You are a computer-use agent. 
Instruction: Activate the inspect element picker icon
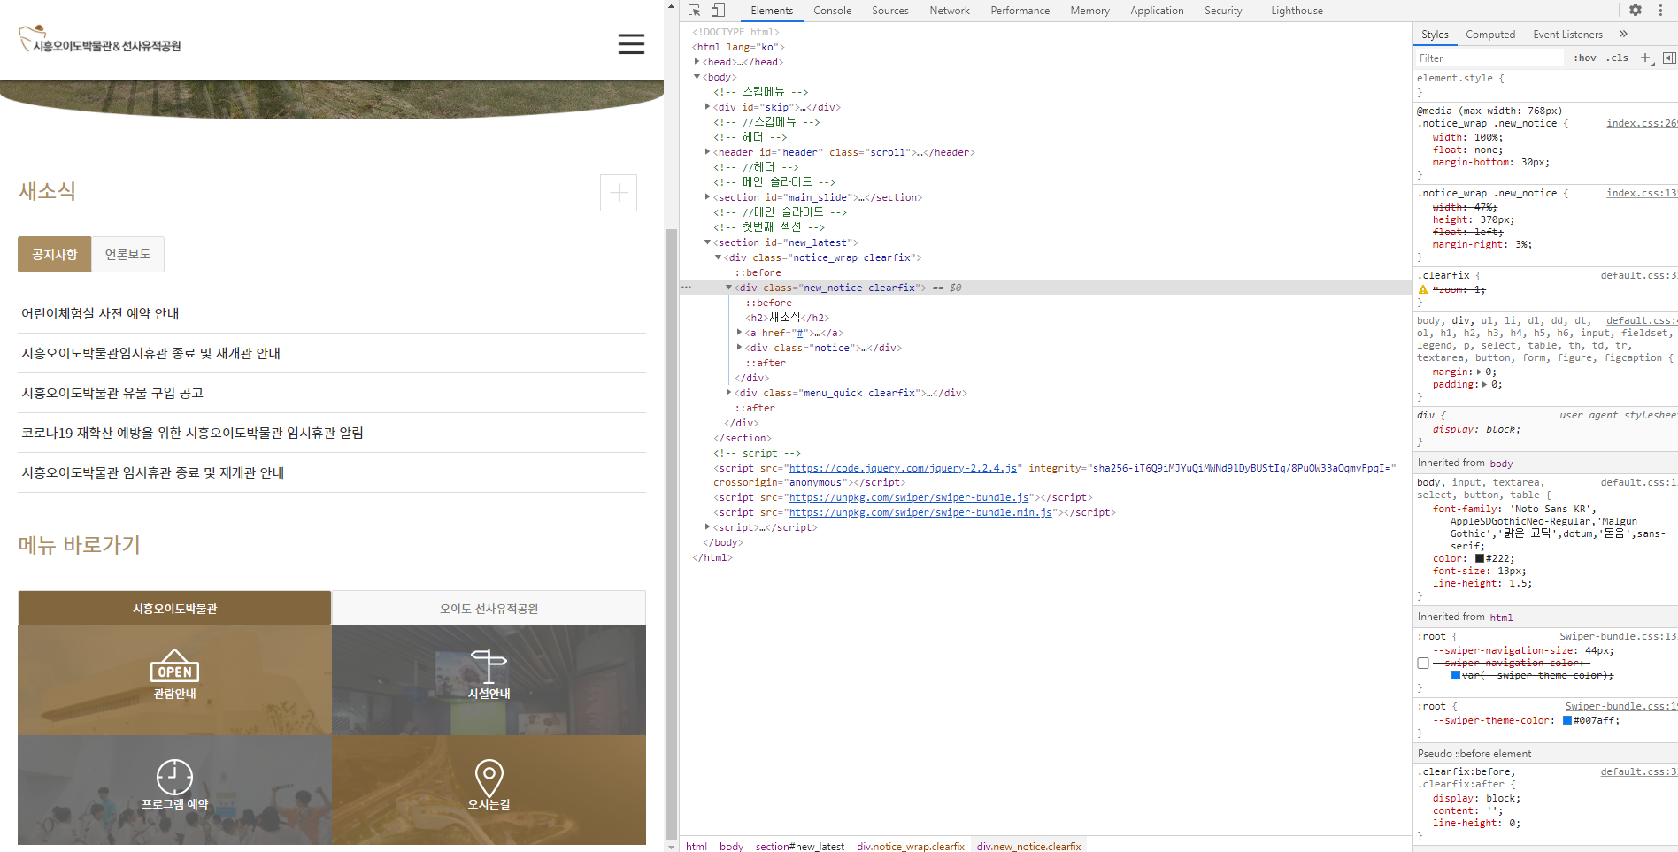695,11
